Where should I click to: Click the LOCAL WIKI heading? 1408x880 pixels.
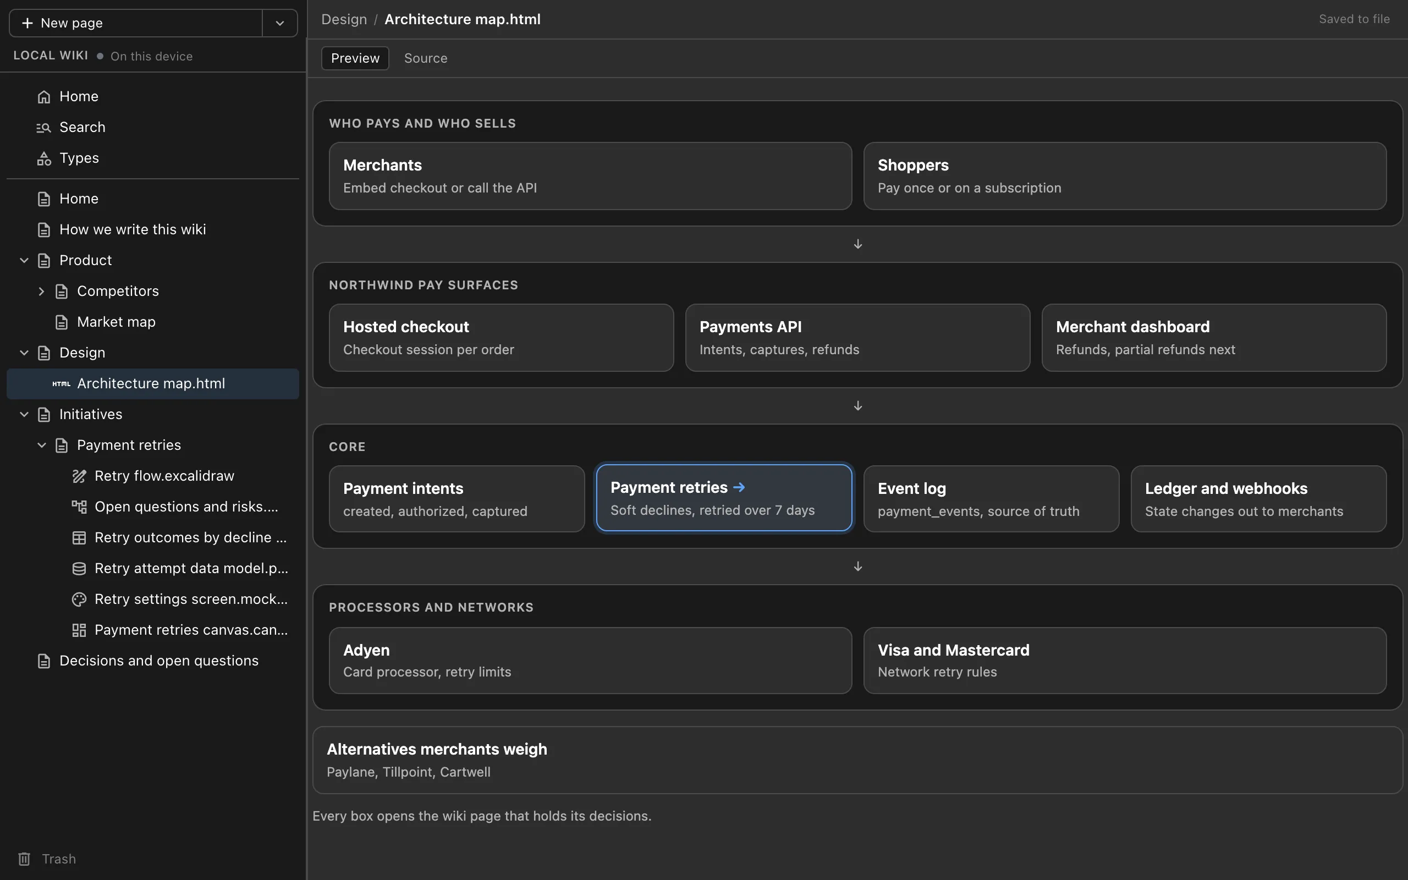point(51,56)
